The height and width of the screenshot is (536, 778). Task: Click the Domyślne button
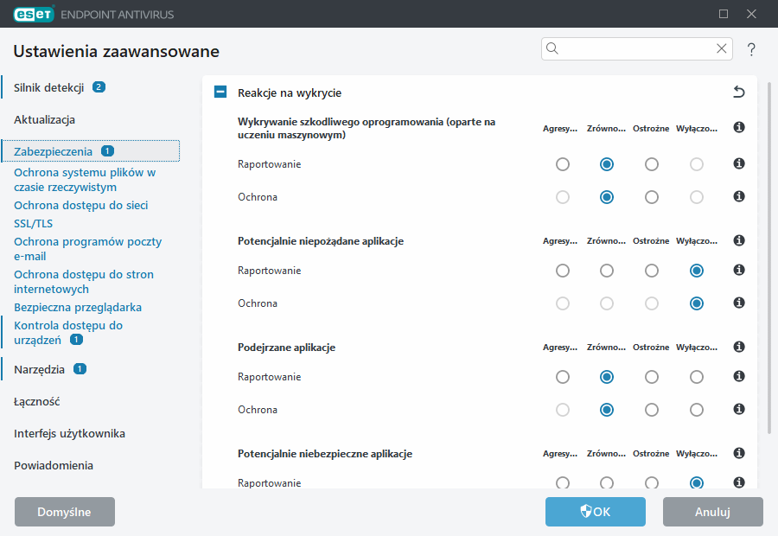coord(65,512)
